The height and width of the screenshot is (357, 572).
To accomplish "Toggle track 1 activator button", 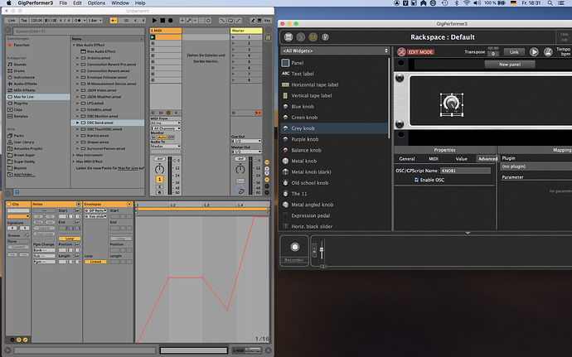I will 159,180.
